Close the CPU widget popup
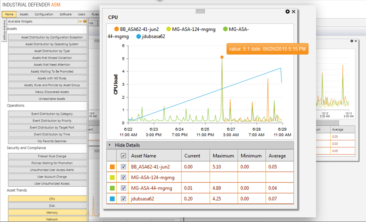 (294, 11)
